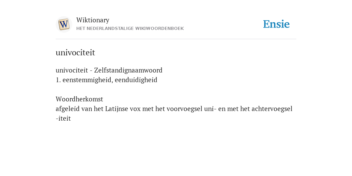
Task: Click the suffix '-iteit' on last line
Action: 63,119
